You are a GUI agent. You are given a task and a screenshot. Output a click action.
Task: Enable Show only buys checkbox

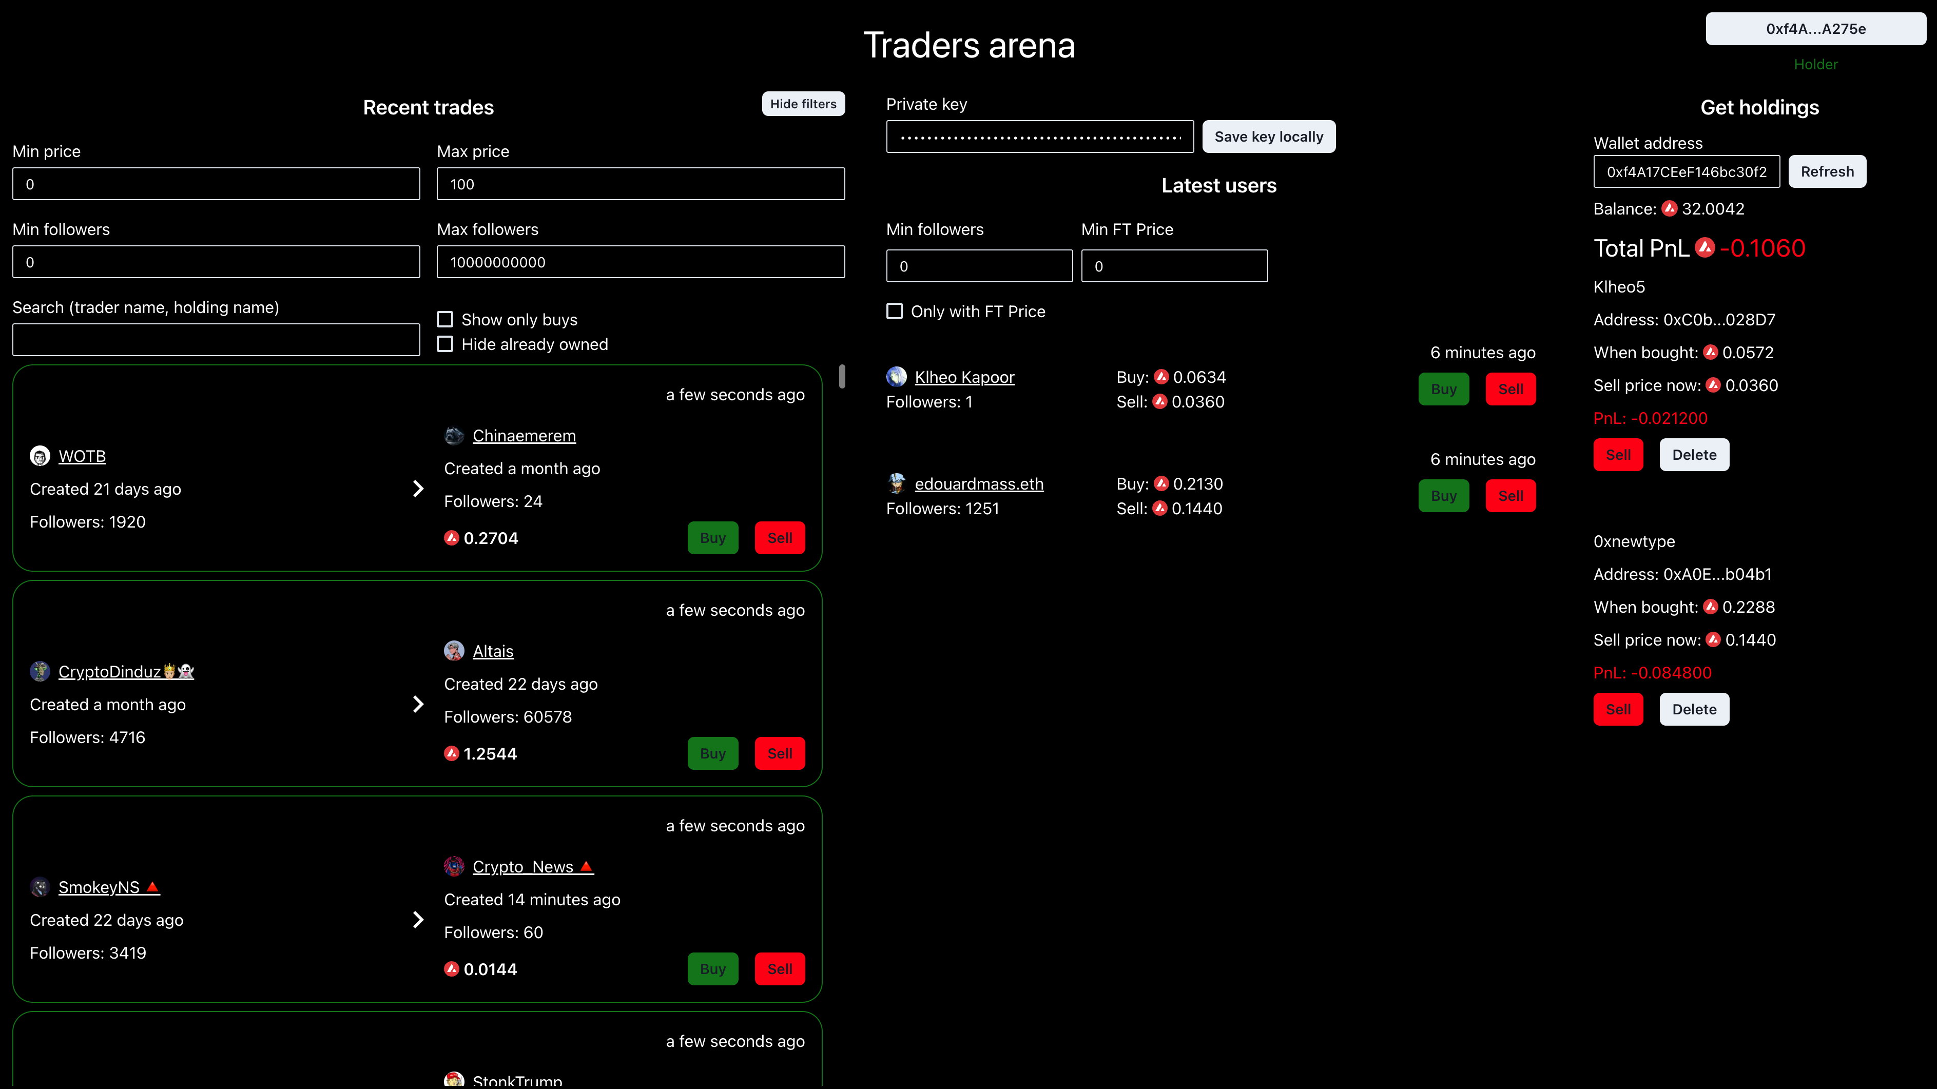[445, 320]
